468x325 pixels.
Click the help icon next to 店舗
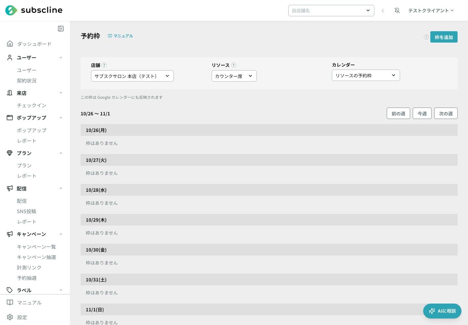(104, 65)
